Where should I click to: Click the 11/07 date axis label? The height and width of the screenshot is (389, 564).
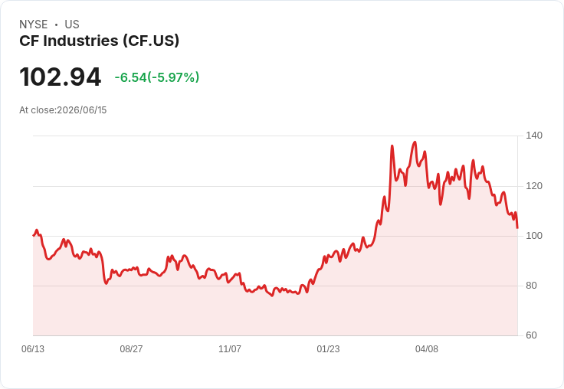coord(230,348)
